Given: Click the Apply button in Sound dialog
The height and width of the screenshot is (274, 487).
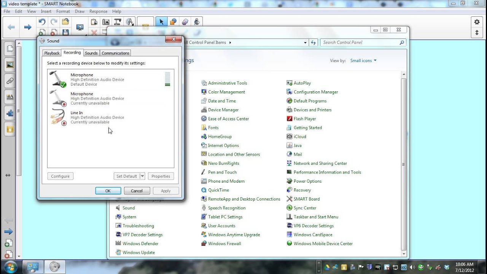Looking at the screenshot, I should [x=166, y=190].
